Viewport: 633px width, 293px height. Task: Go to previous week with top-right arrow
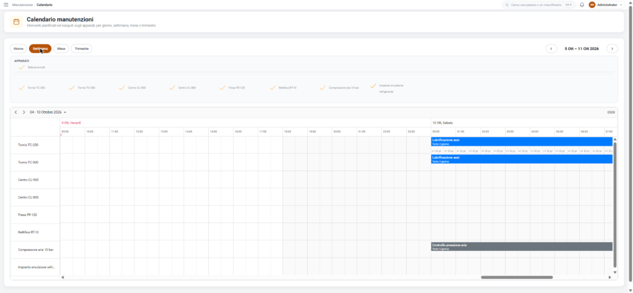(551, 48)
